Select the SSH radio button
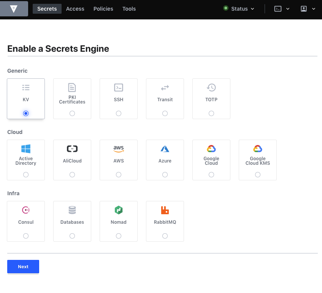Viewport: 322px width, 293px height. [119, 113]
